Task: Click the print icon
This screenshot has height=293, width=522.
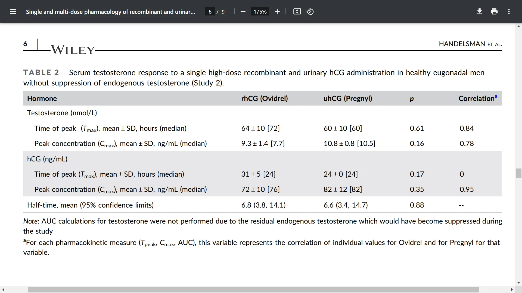Action: [494, 11]
